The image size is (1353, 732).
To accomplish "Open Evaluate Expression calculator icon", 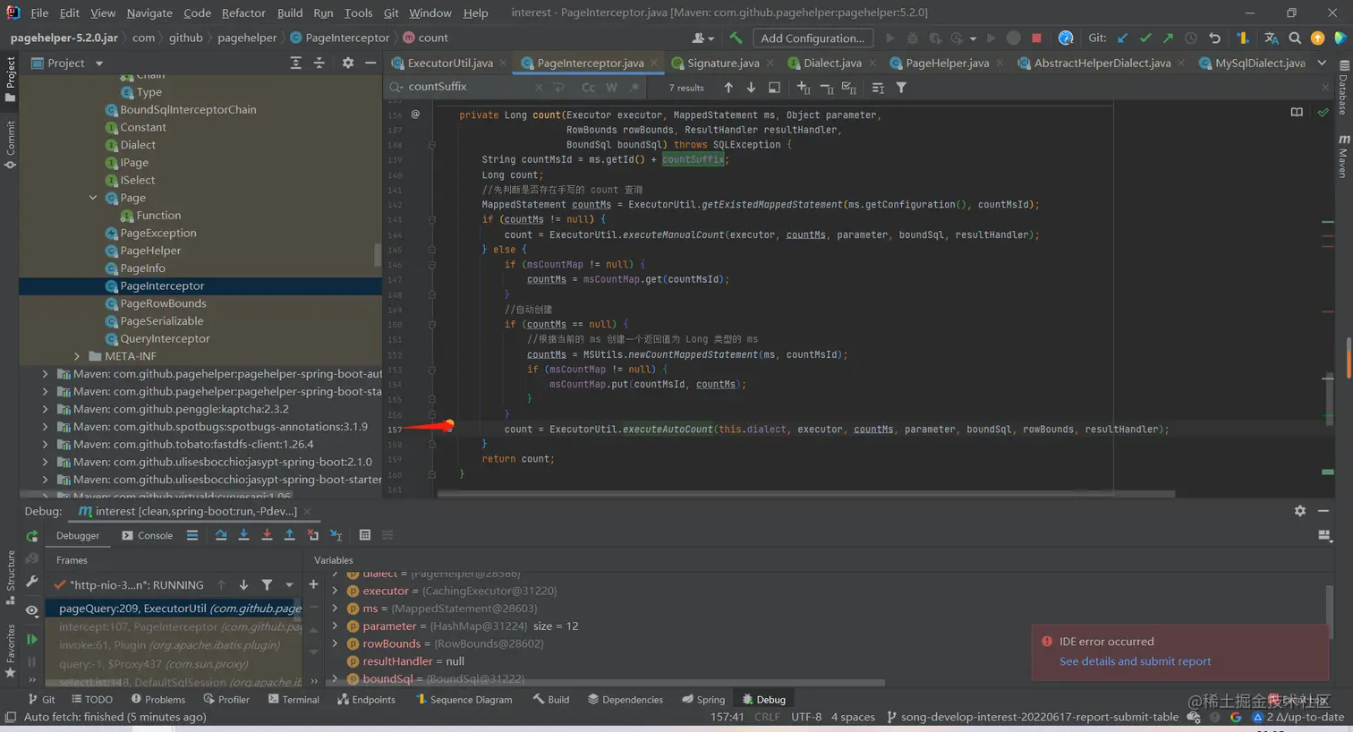I will [x=364, y=535].
